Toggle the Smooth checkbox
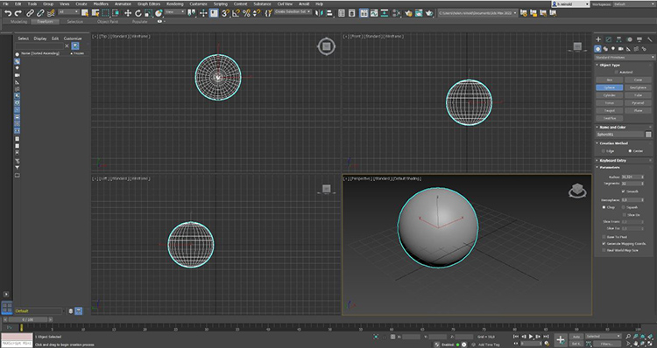Screen dimensions: 657x348 point(623,191)
